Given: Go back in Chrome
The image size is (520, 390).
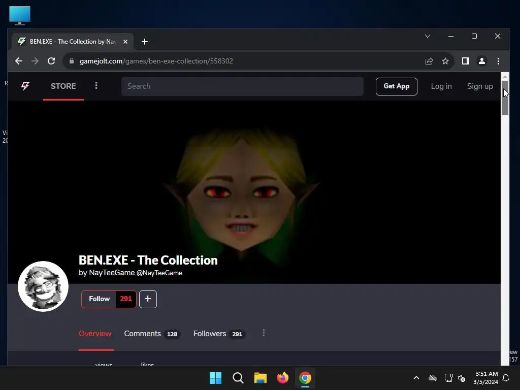Looking at the screenshot, I should pos(19,61).
